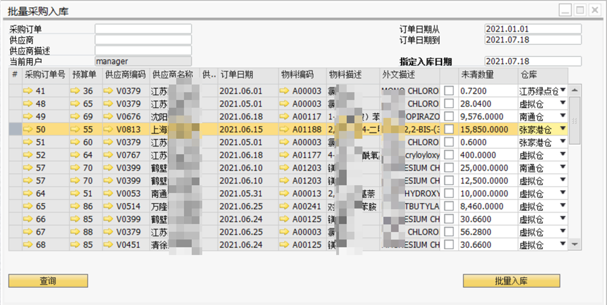Follow budget sheet 55 link arrow

pos(75,130)
